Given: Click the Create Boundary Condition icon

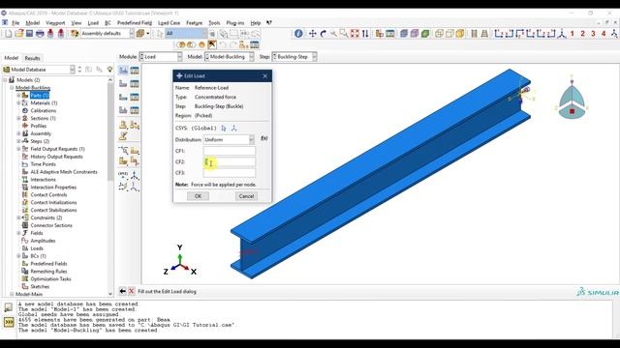Looking at the screenshot, I should [123, 84].
